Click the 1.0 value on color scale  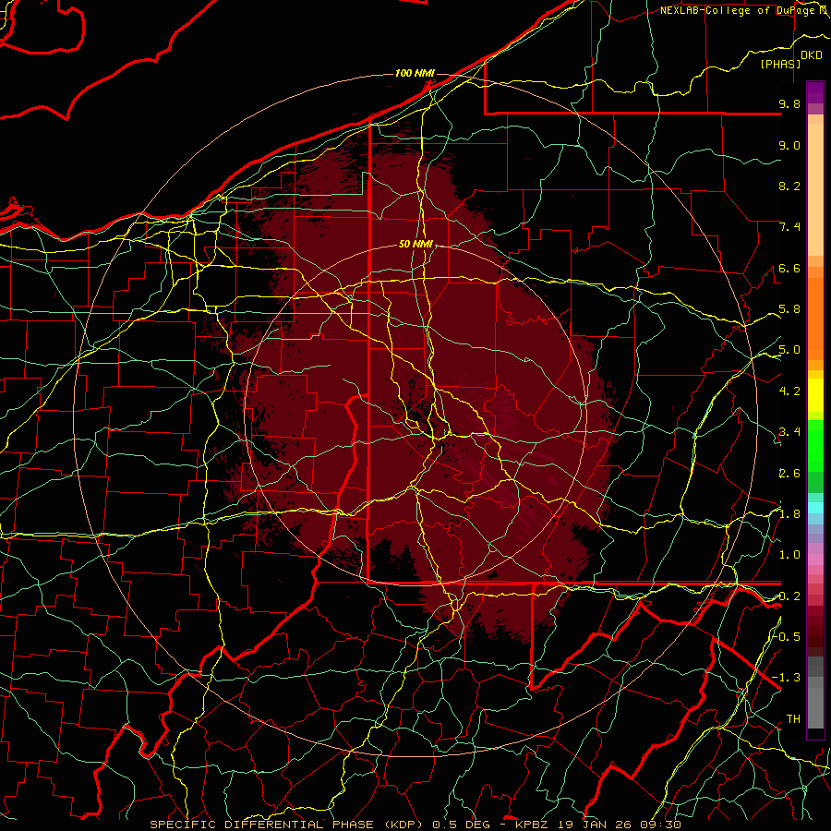[x=789, y=555]
